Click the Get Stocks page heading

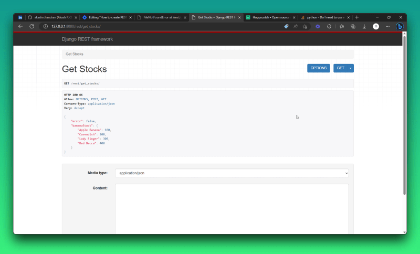pos(85,69)
